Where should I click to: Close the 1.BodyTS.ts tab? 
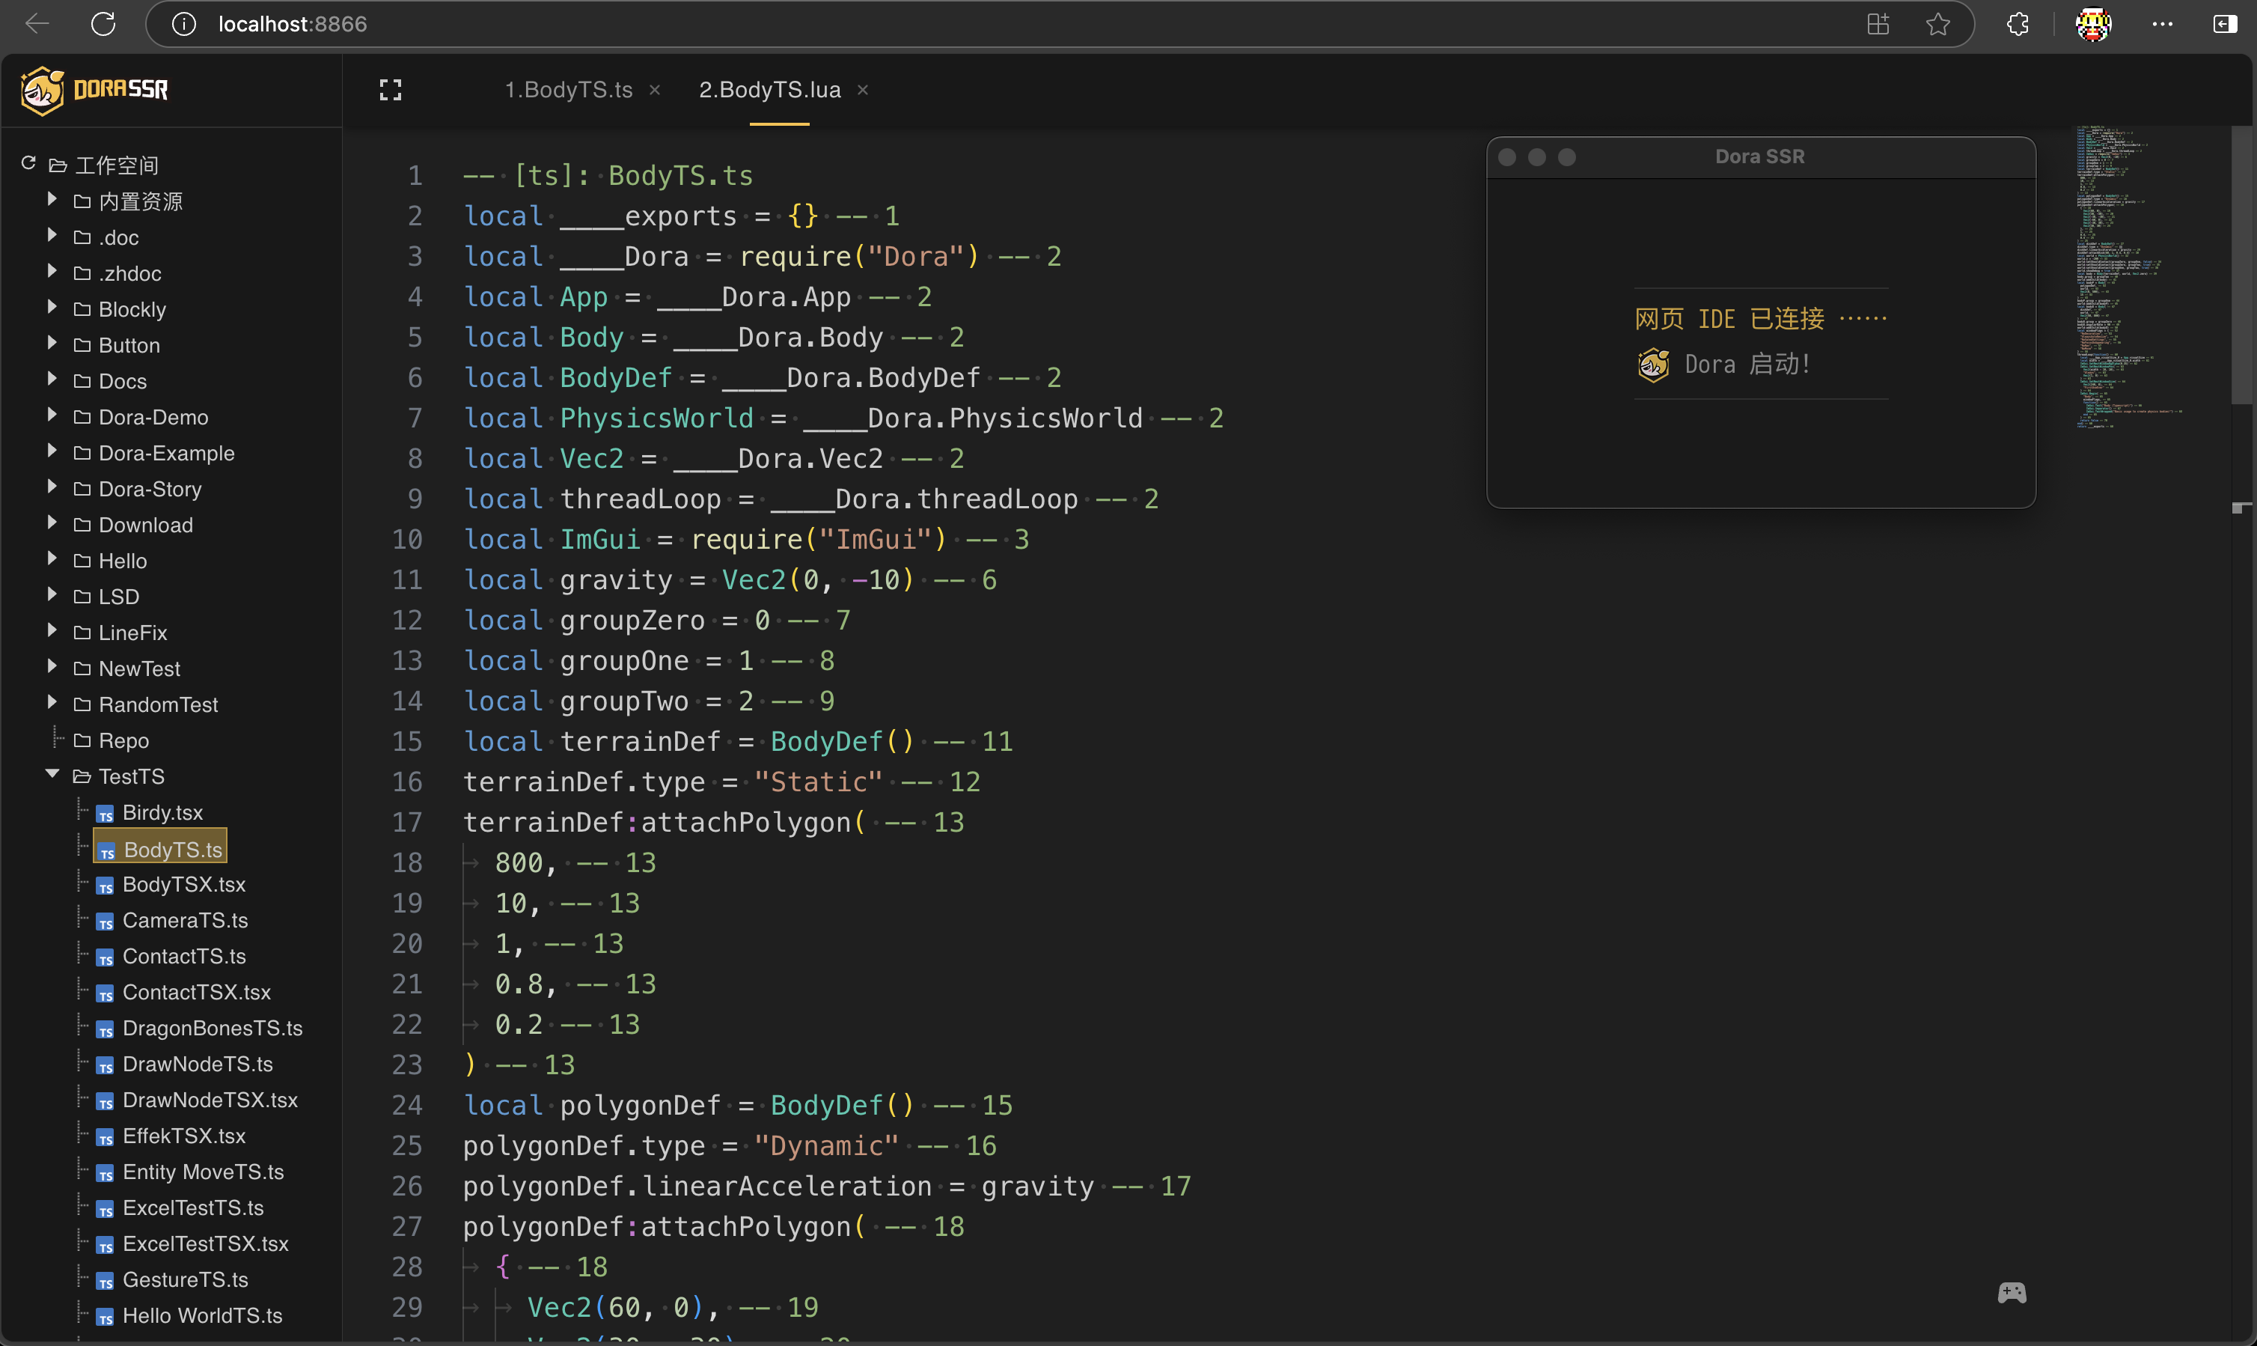coord(655,90)
